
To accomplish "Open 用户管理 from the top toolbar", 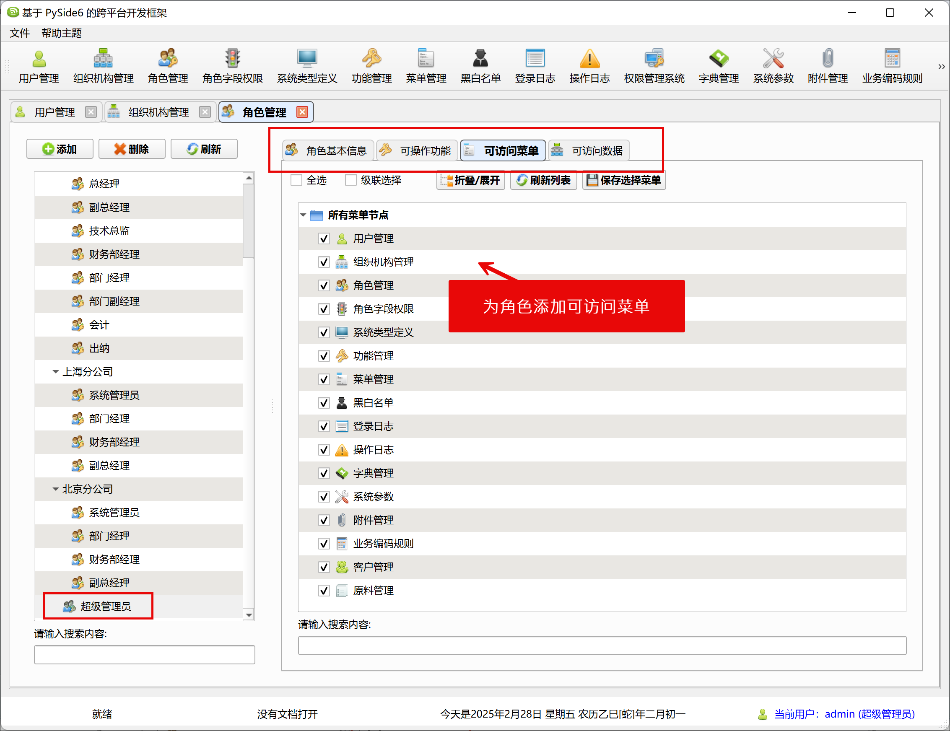I will tap(39, 66).
